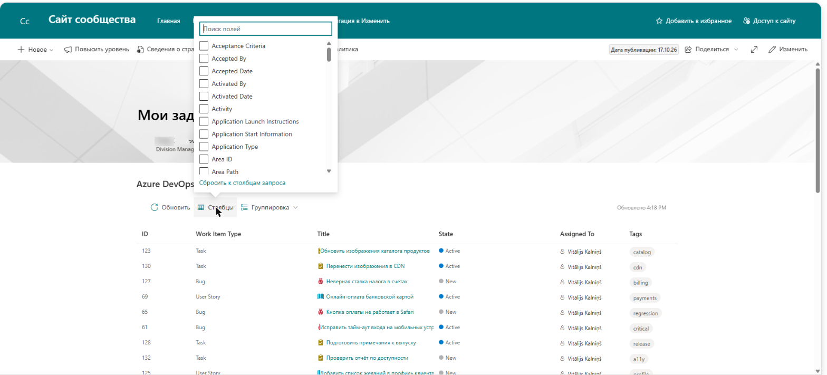This screenshot has height=375, width=827.
Task: Enable the Accepted Date column
Action: [x=204, y=71]
